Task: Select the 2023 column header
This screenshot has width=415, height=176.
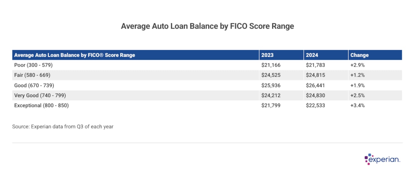Action: [x=267, y=55]
